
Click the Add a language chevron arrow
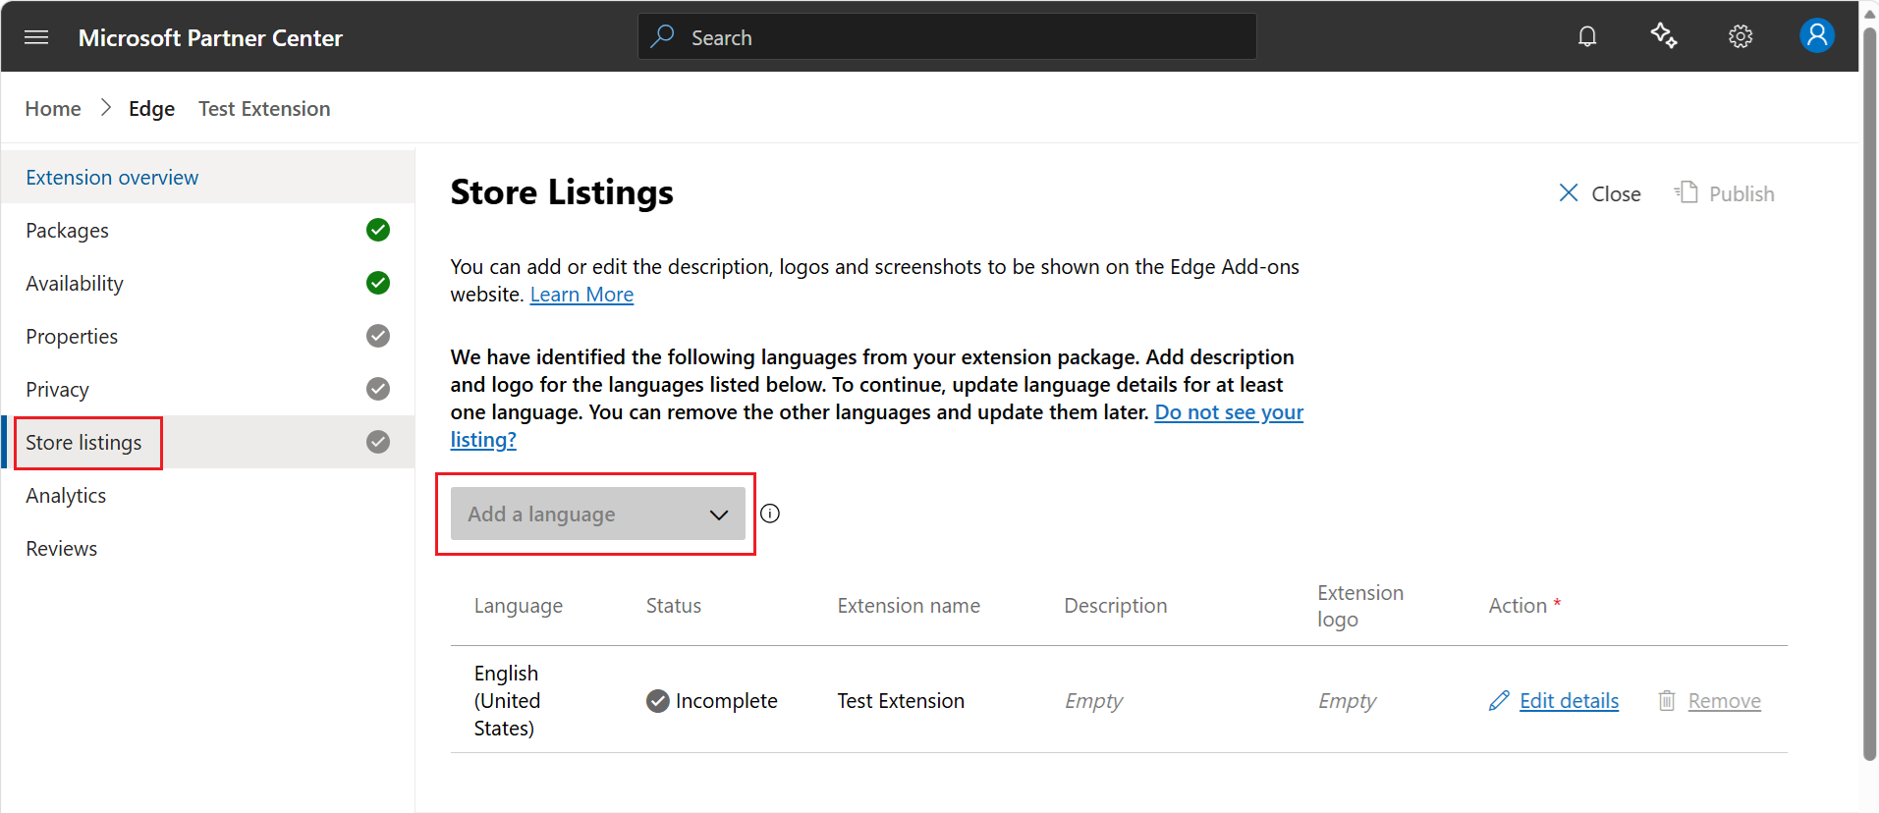point(719,515)
